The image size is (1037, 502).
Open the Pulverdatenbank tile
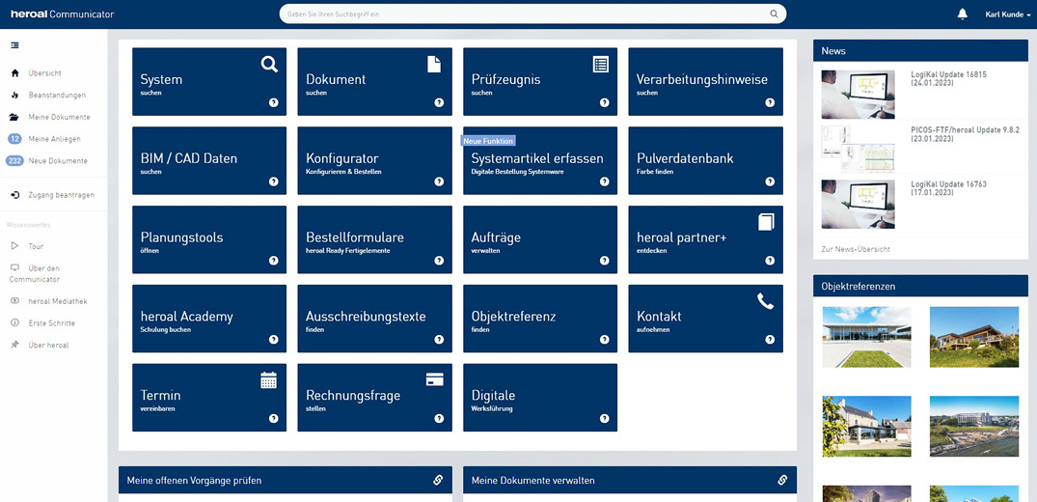tap(705, 161)
